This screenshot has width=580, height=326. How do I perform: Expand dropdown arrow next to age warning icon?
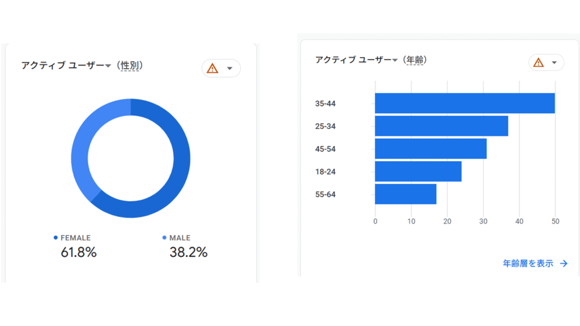pyautogui.click(x=554, y=62)
